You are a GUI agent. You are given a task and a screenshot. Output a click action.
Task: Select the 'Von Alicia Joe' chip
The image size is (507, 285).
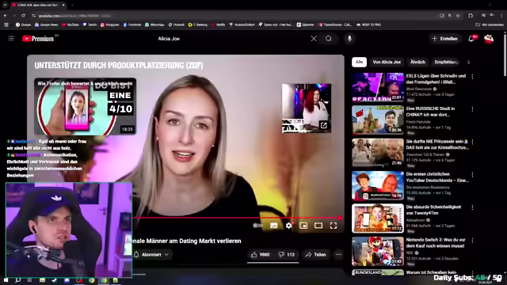[387, 62]
